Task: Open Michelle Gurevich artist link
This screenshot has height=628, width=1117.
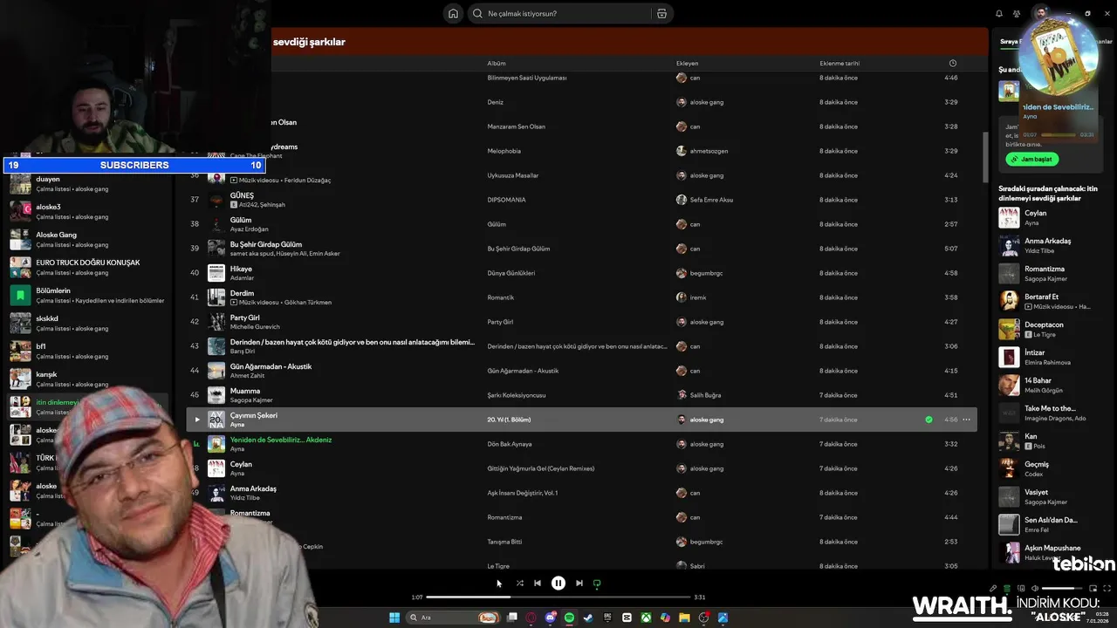Action: point(255,327)
